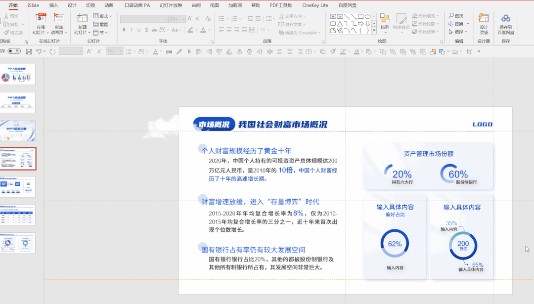Click the selection pane icon in quick toolbar
534x304 pixels.
[433, 51]
